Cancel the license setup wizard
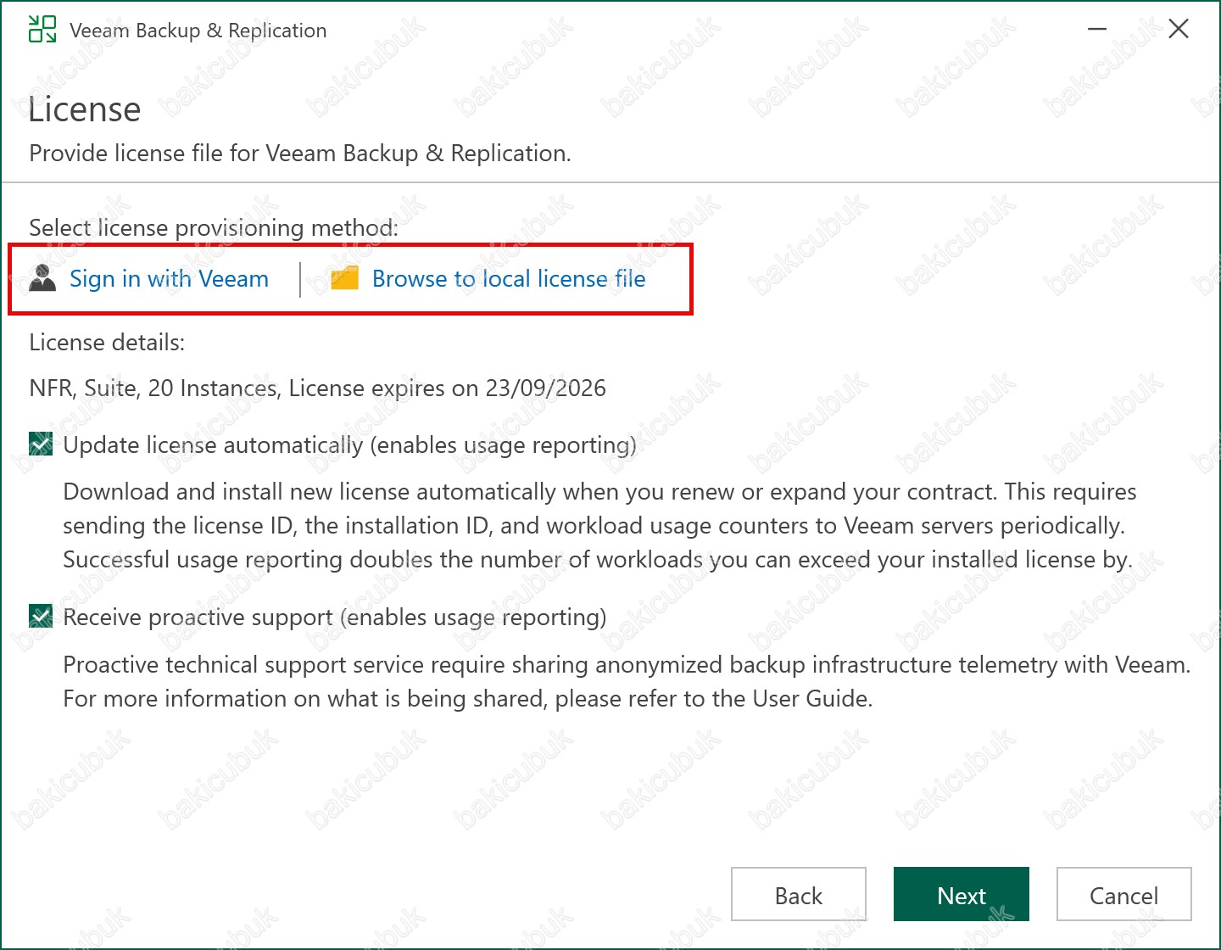 pyautogui.click(x=1123, y=895)
